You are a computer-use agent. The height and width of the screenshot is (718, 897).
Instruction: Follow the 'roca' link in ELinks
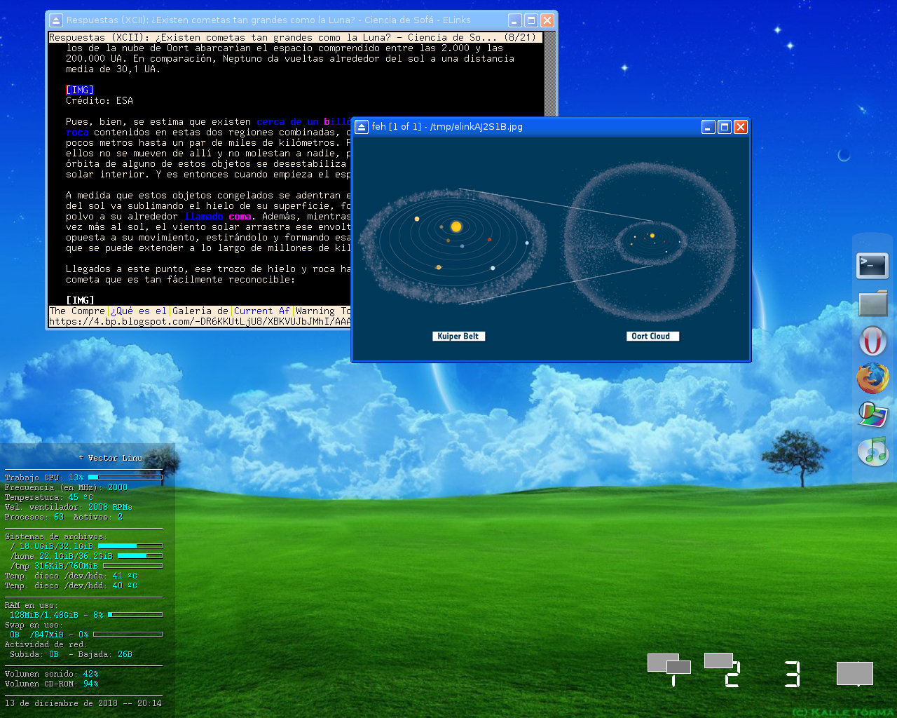point(77,133)
